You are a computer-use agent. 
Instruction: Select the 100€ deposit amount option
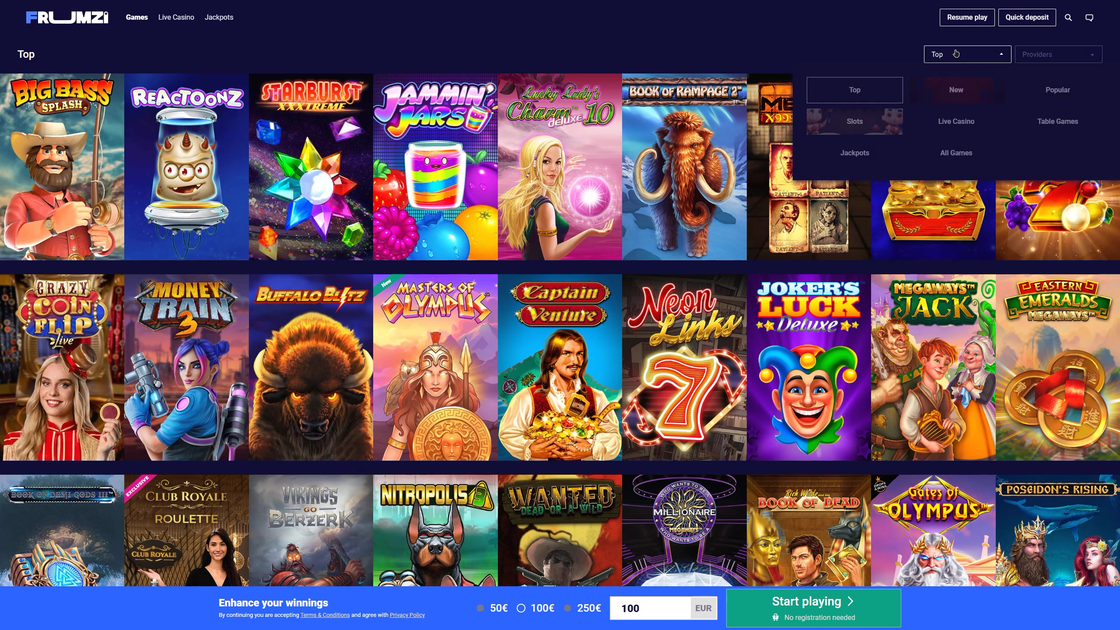(x=536, y=608)
